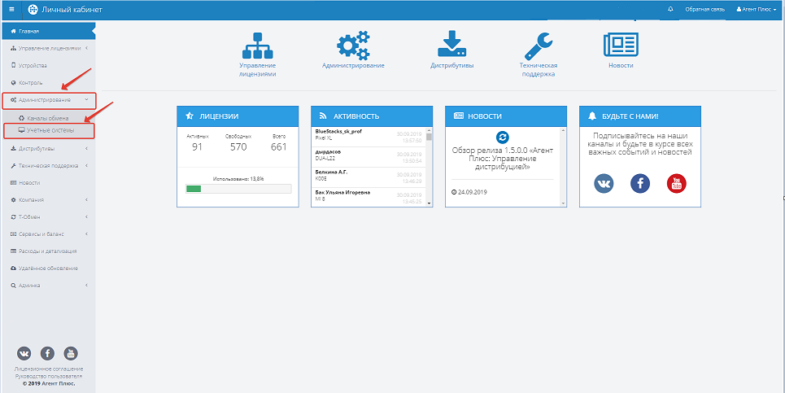The image size is (785, 393).
Task: Click the star icon in Лицензии header
Action: 190,116
